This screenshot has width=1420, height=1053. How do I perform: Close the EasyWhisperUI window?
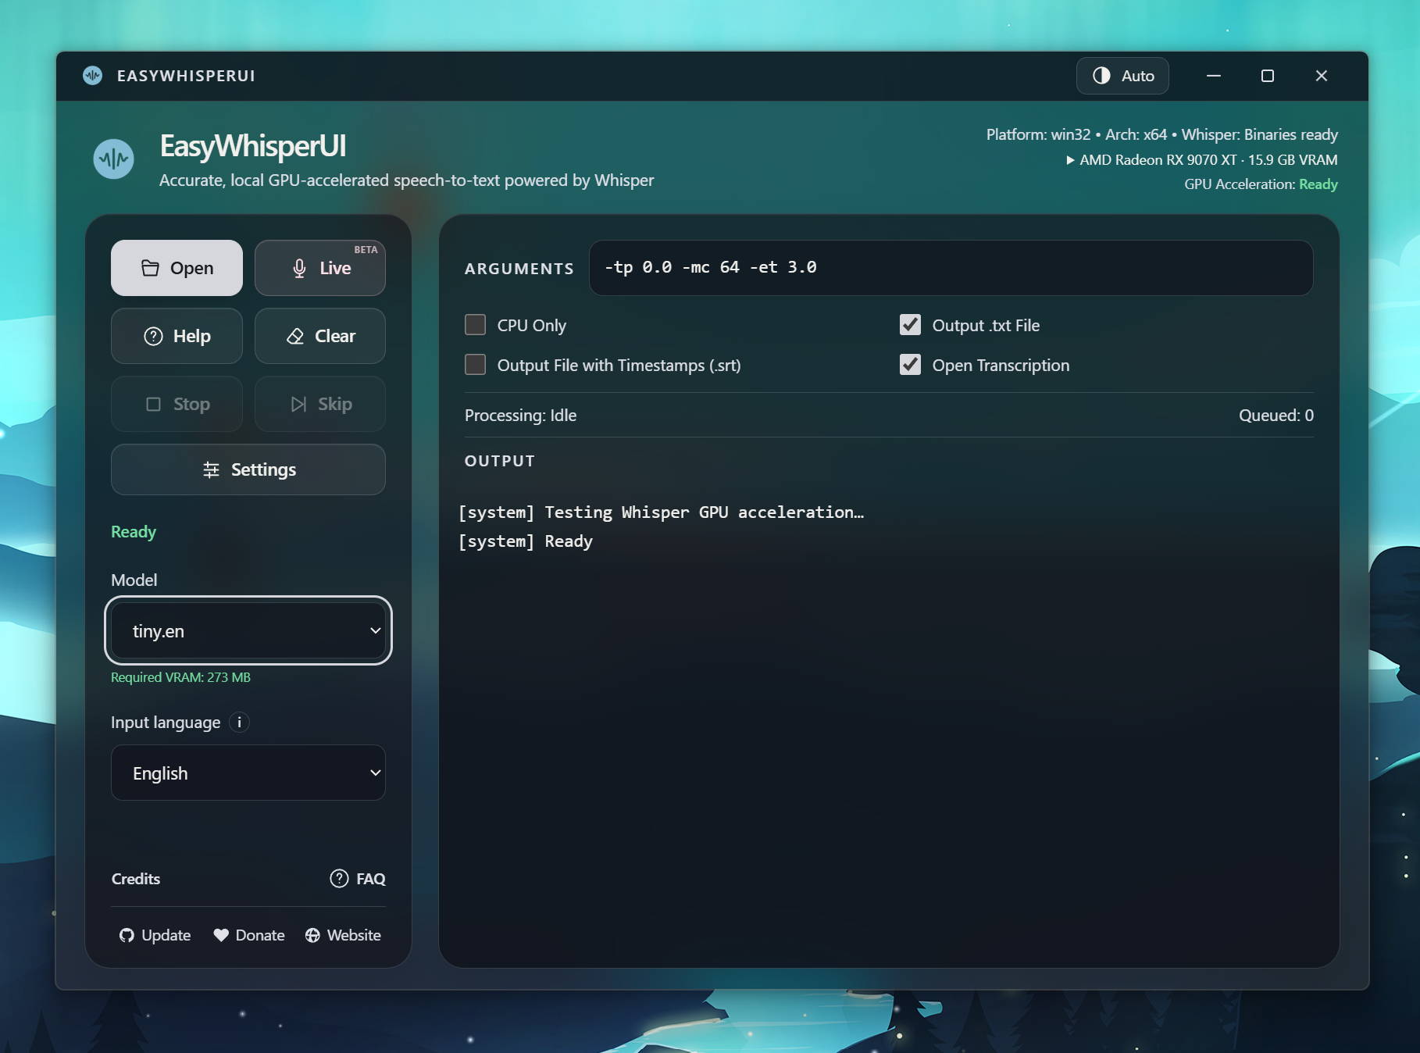pos(1321,76)
